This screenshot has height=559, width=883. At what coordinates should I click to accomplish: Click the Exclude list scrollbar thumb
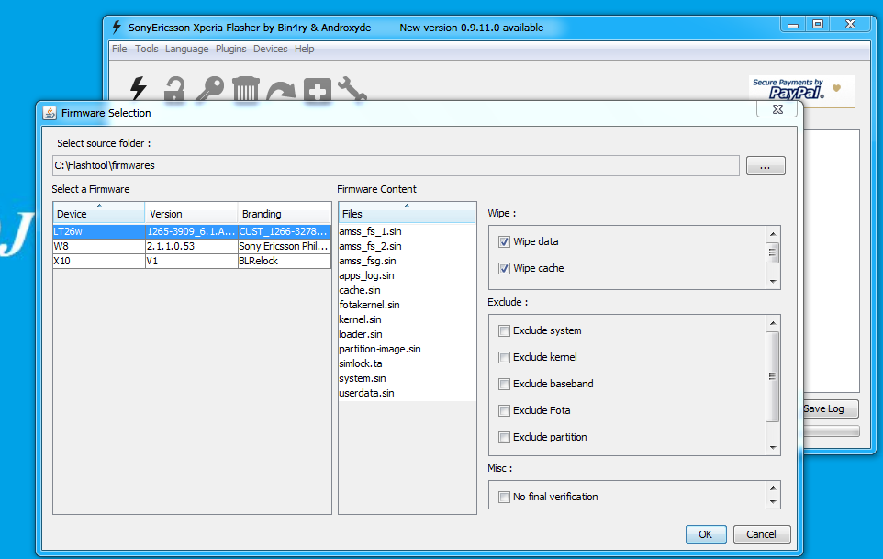773,376
